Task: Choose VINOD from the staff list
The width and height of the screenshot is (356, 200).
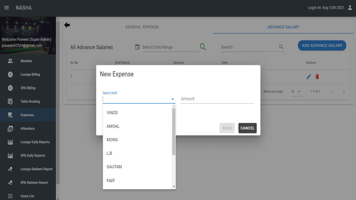Action: [x=138, y=112]
